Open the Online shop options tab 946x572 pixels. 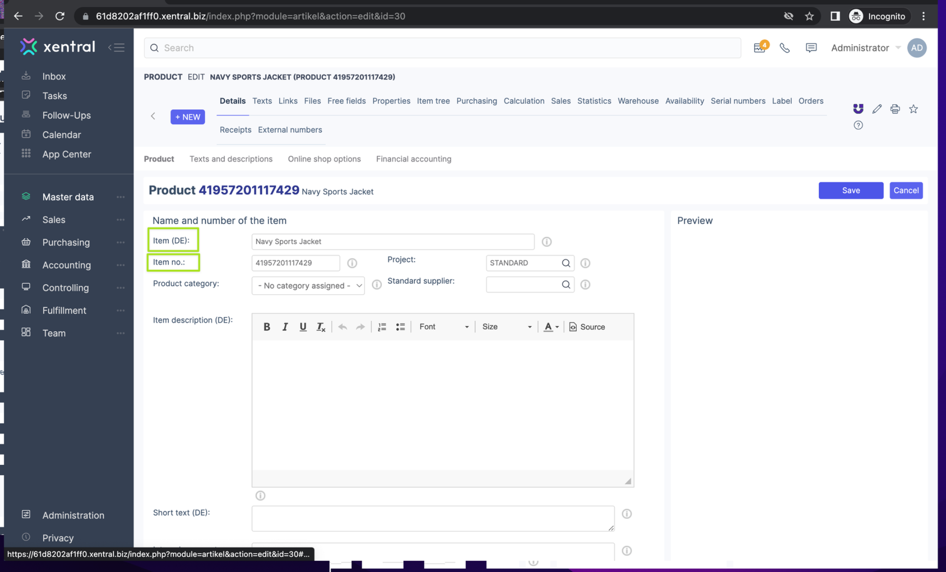[x=324, y=159]
